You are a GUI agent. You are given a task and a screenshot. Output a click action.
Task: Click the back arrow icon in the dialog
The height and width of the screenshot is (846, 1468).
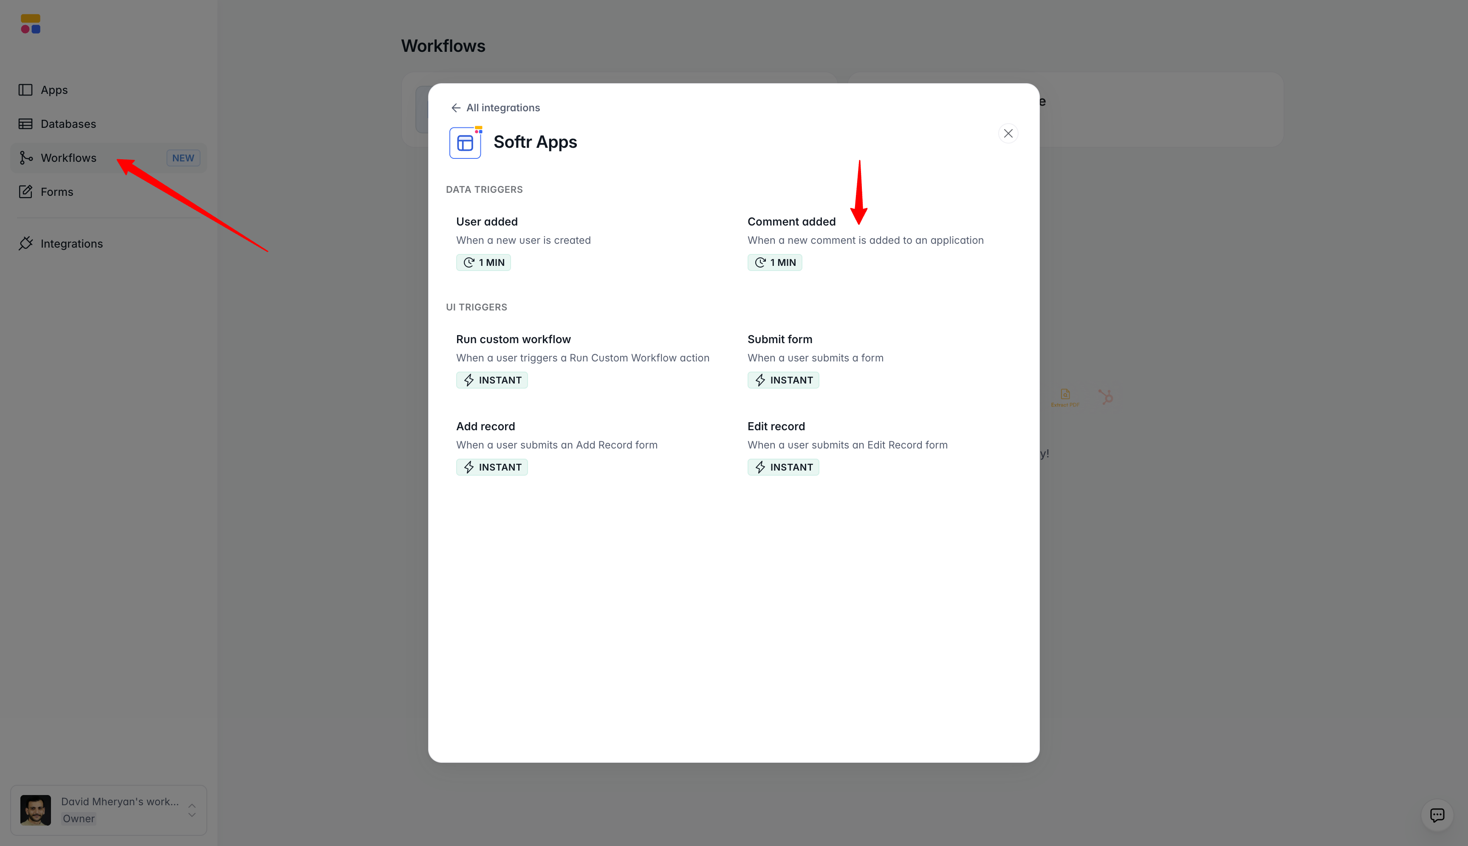(x=456, y=107)
